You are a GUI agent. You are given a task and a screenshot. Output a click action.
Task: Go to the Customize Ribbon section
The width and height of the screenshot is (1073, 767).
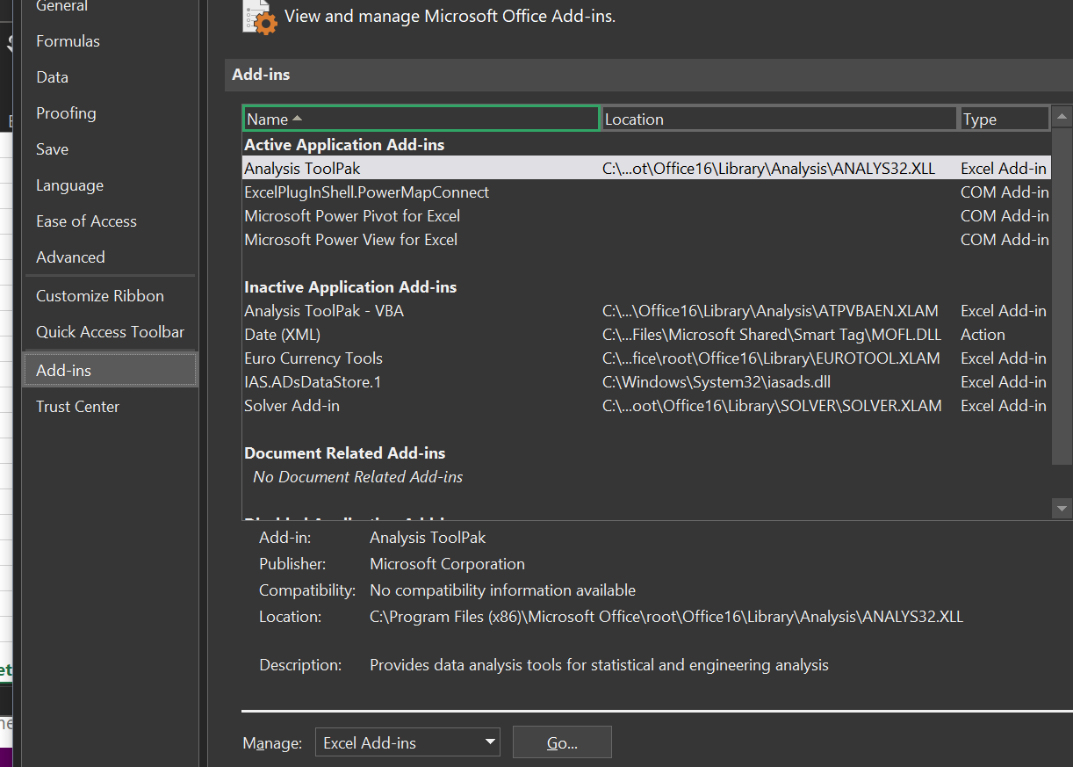(99, 295)
